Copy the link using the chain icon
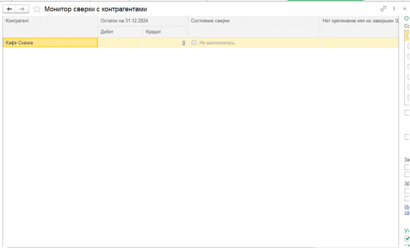410x248 pixels. (383, 9)
